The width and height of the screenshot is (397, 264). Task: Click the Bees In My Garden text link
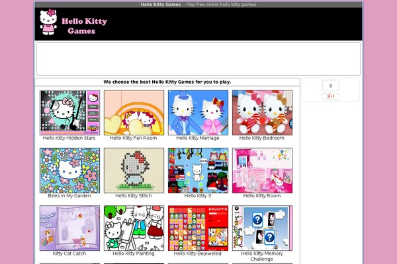pyautogui.click(x=69, y=196)
